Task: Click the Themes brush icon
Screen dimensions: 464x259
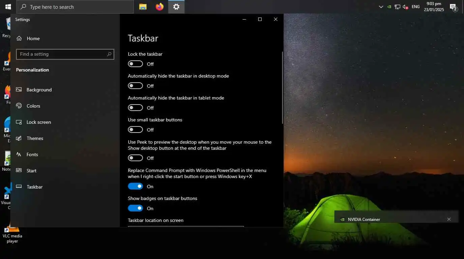Action: 19,138
